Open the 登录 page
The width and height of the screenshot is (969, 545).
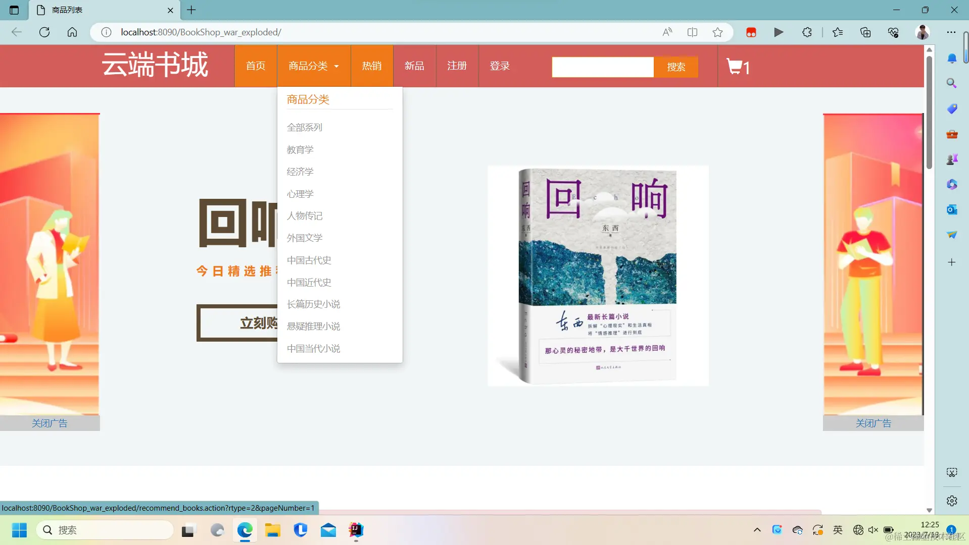pos(500,66)
